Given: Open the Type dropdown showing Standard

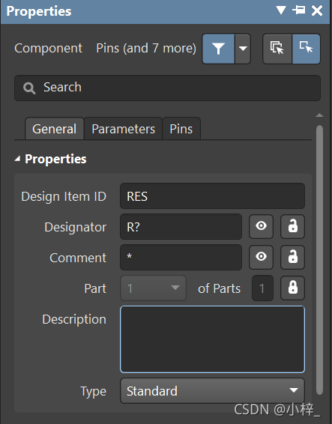Looking at the screenshot, I should click(x=212, y=391).
